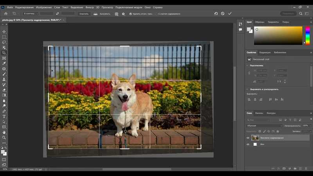313x176 pixels.
Task: Select the Brush tool
Action: click(x=4, y=74)
